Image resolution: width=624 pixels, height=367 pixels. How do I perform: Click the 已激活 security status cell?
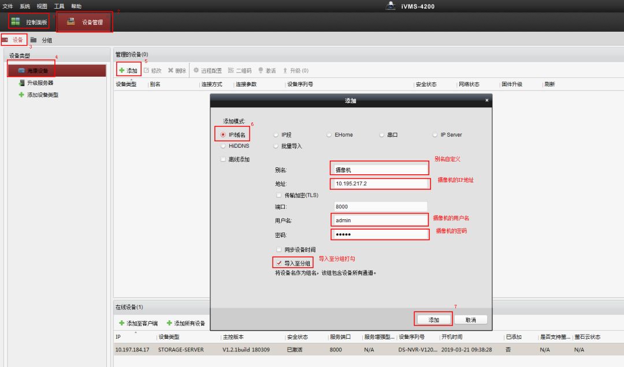[x=295, y=350]
